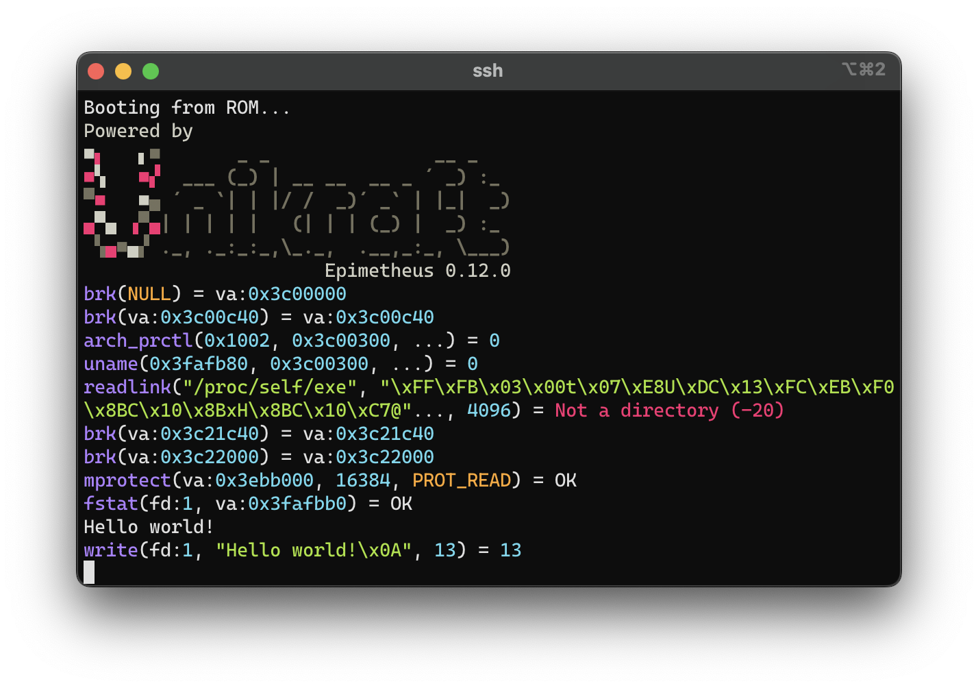Image resolution: width=978 pixels, height=688 pixels.
Task: Click the ssh title in the window titlebar
Action: (x=488, y=70)
